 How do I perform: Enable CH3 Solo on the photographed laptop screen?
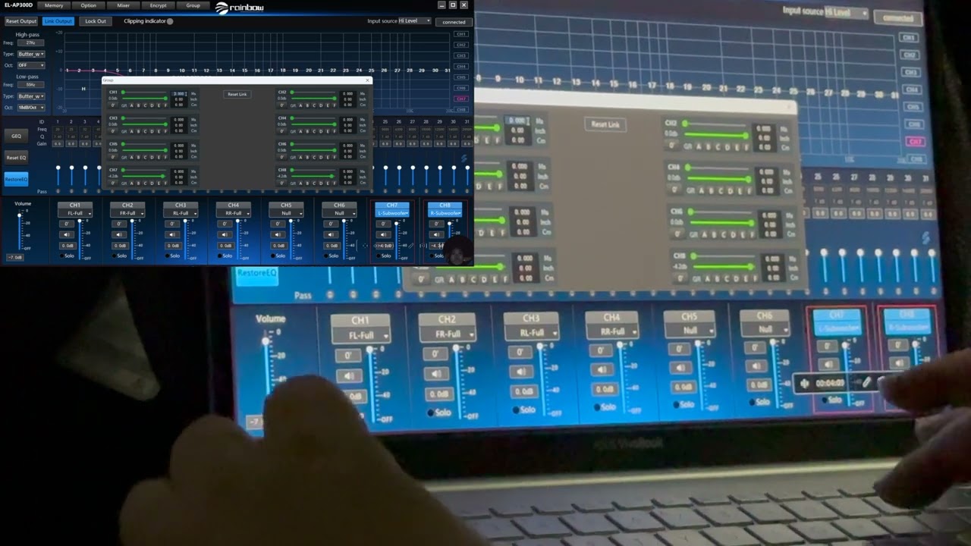click(523, 409)
